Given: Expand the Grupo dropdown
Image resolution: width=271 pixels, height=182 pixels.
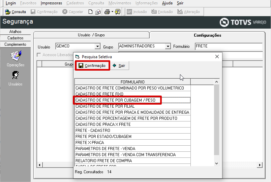Looking at the screenshot, I should (x=168, y=46).
